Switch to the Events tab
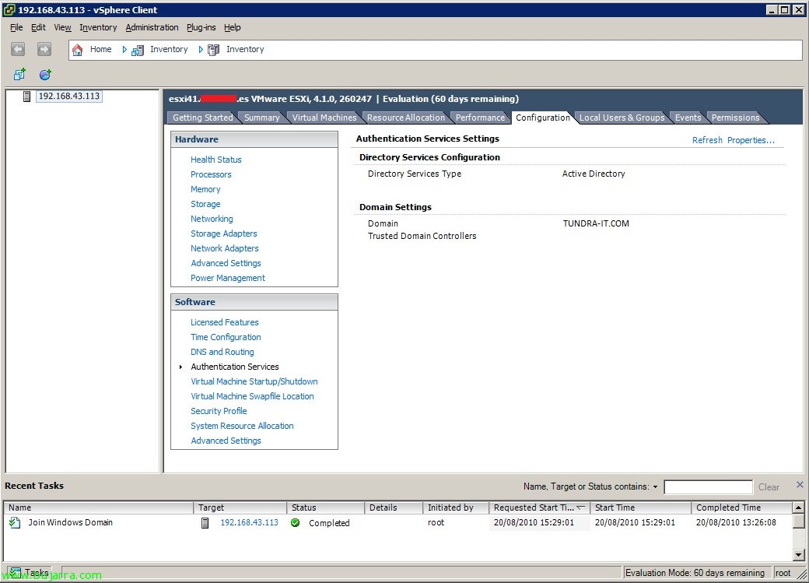Image resolution: width=809 pixels, height=583 pixels. tap(688, 118)
